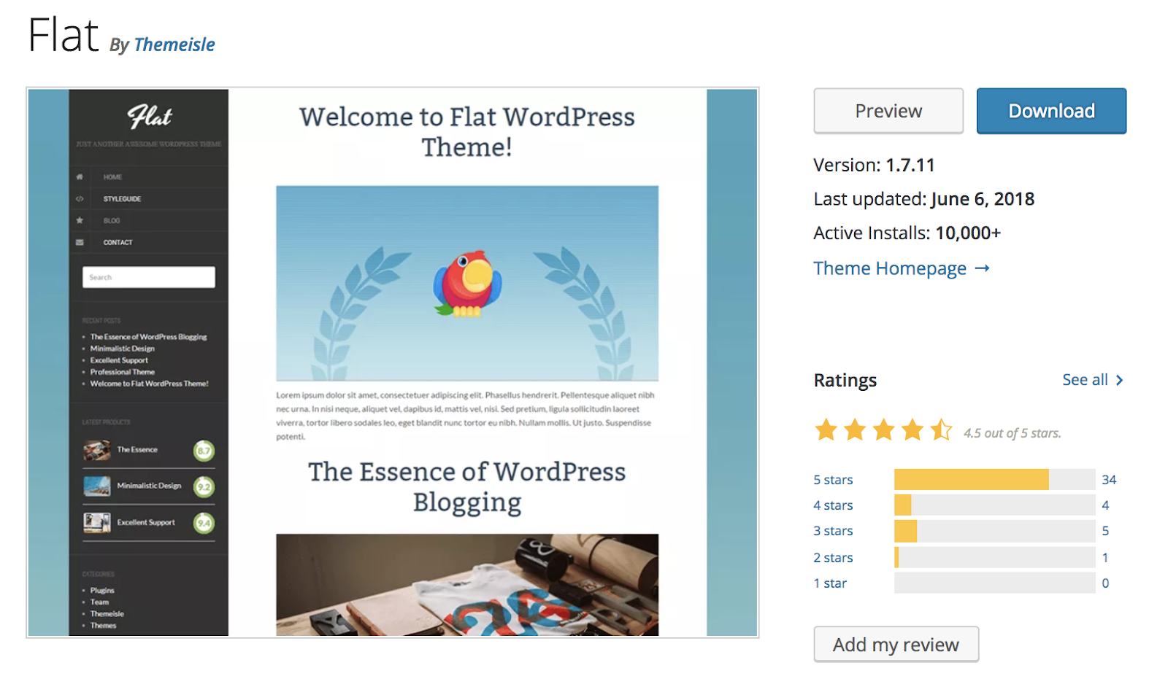Viewport: 1168px width, 684px height.
Task: Click the 'Version: 1.7.11' text
Action: click(x=875, y=166)
